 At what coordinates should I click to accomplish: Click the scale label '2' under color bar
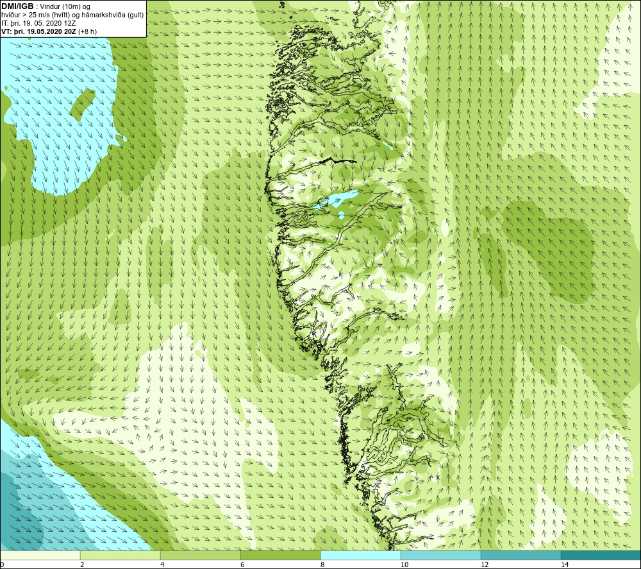[82, 565]
